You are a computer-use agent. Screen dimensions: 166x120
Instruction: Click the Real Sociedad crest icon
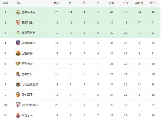tap(18, 74)
